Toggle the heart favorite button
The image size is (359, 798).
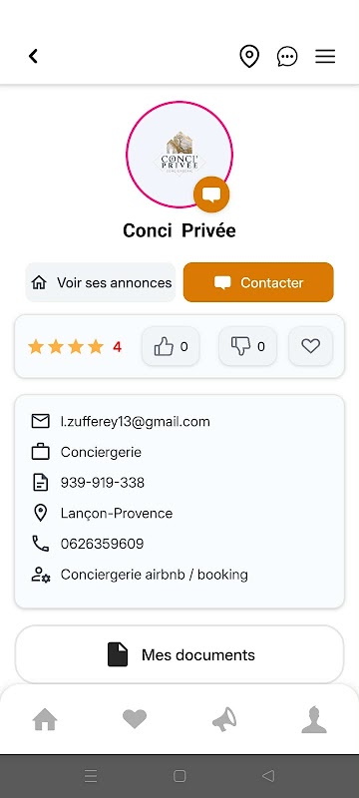[311, 346]
